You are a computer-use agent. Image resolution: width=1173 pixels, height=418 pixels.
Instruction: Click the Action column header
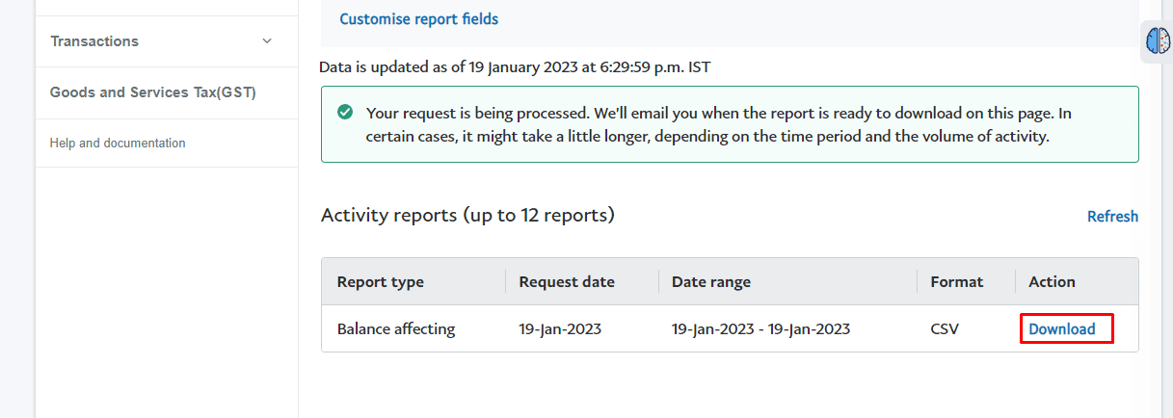[1052, 281]
